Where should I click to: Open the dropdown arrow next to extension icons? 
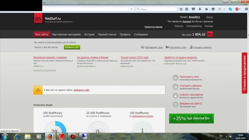(x=224, y=9)
